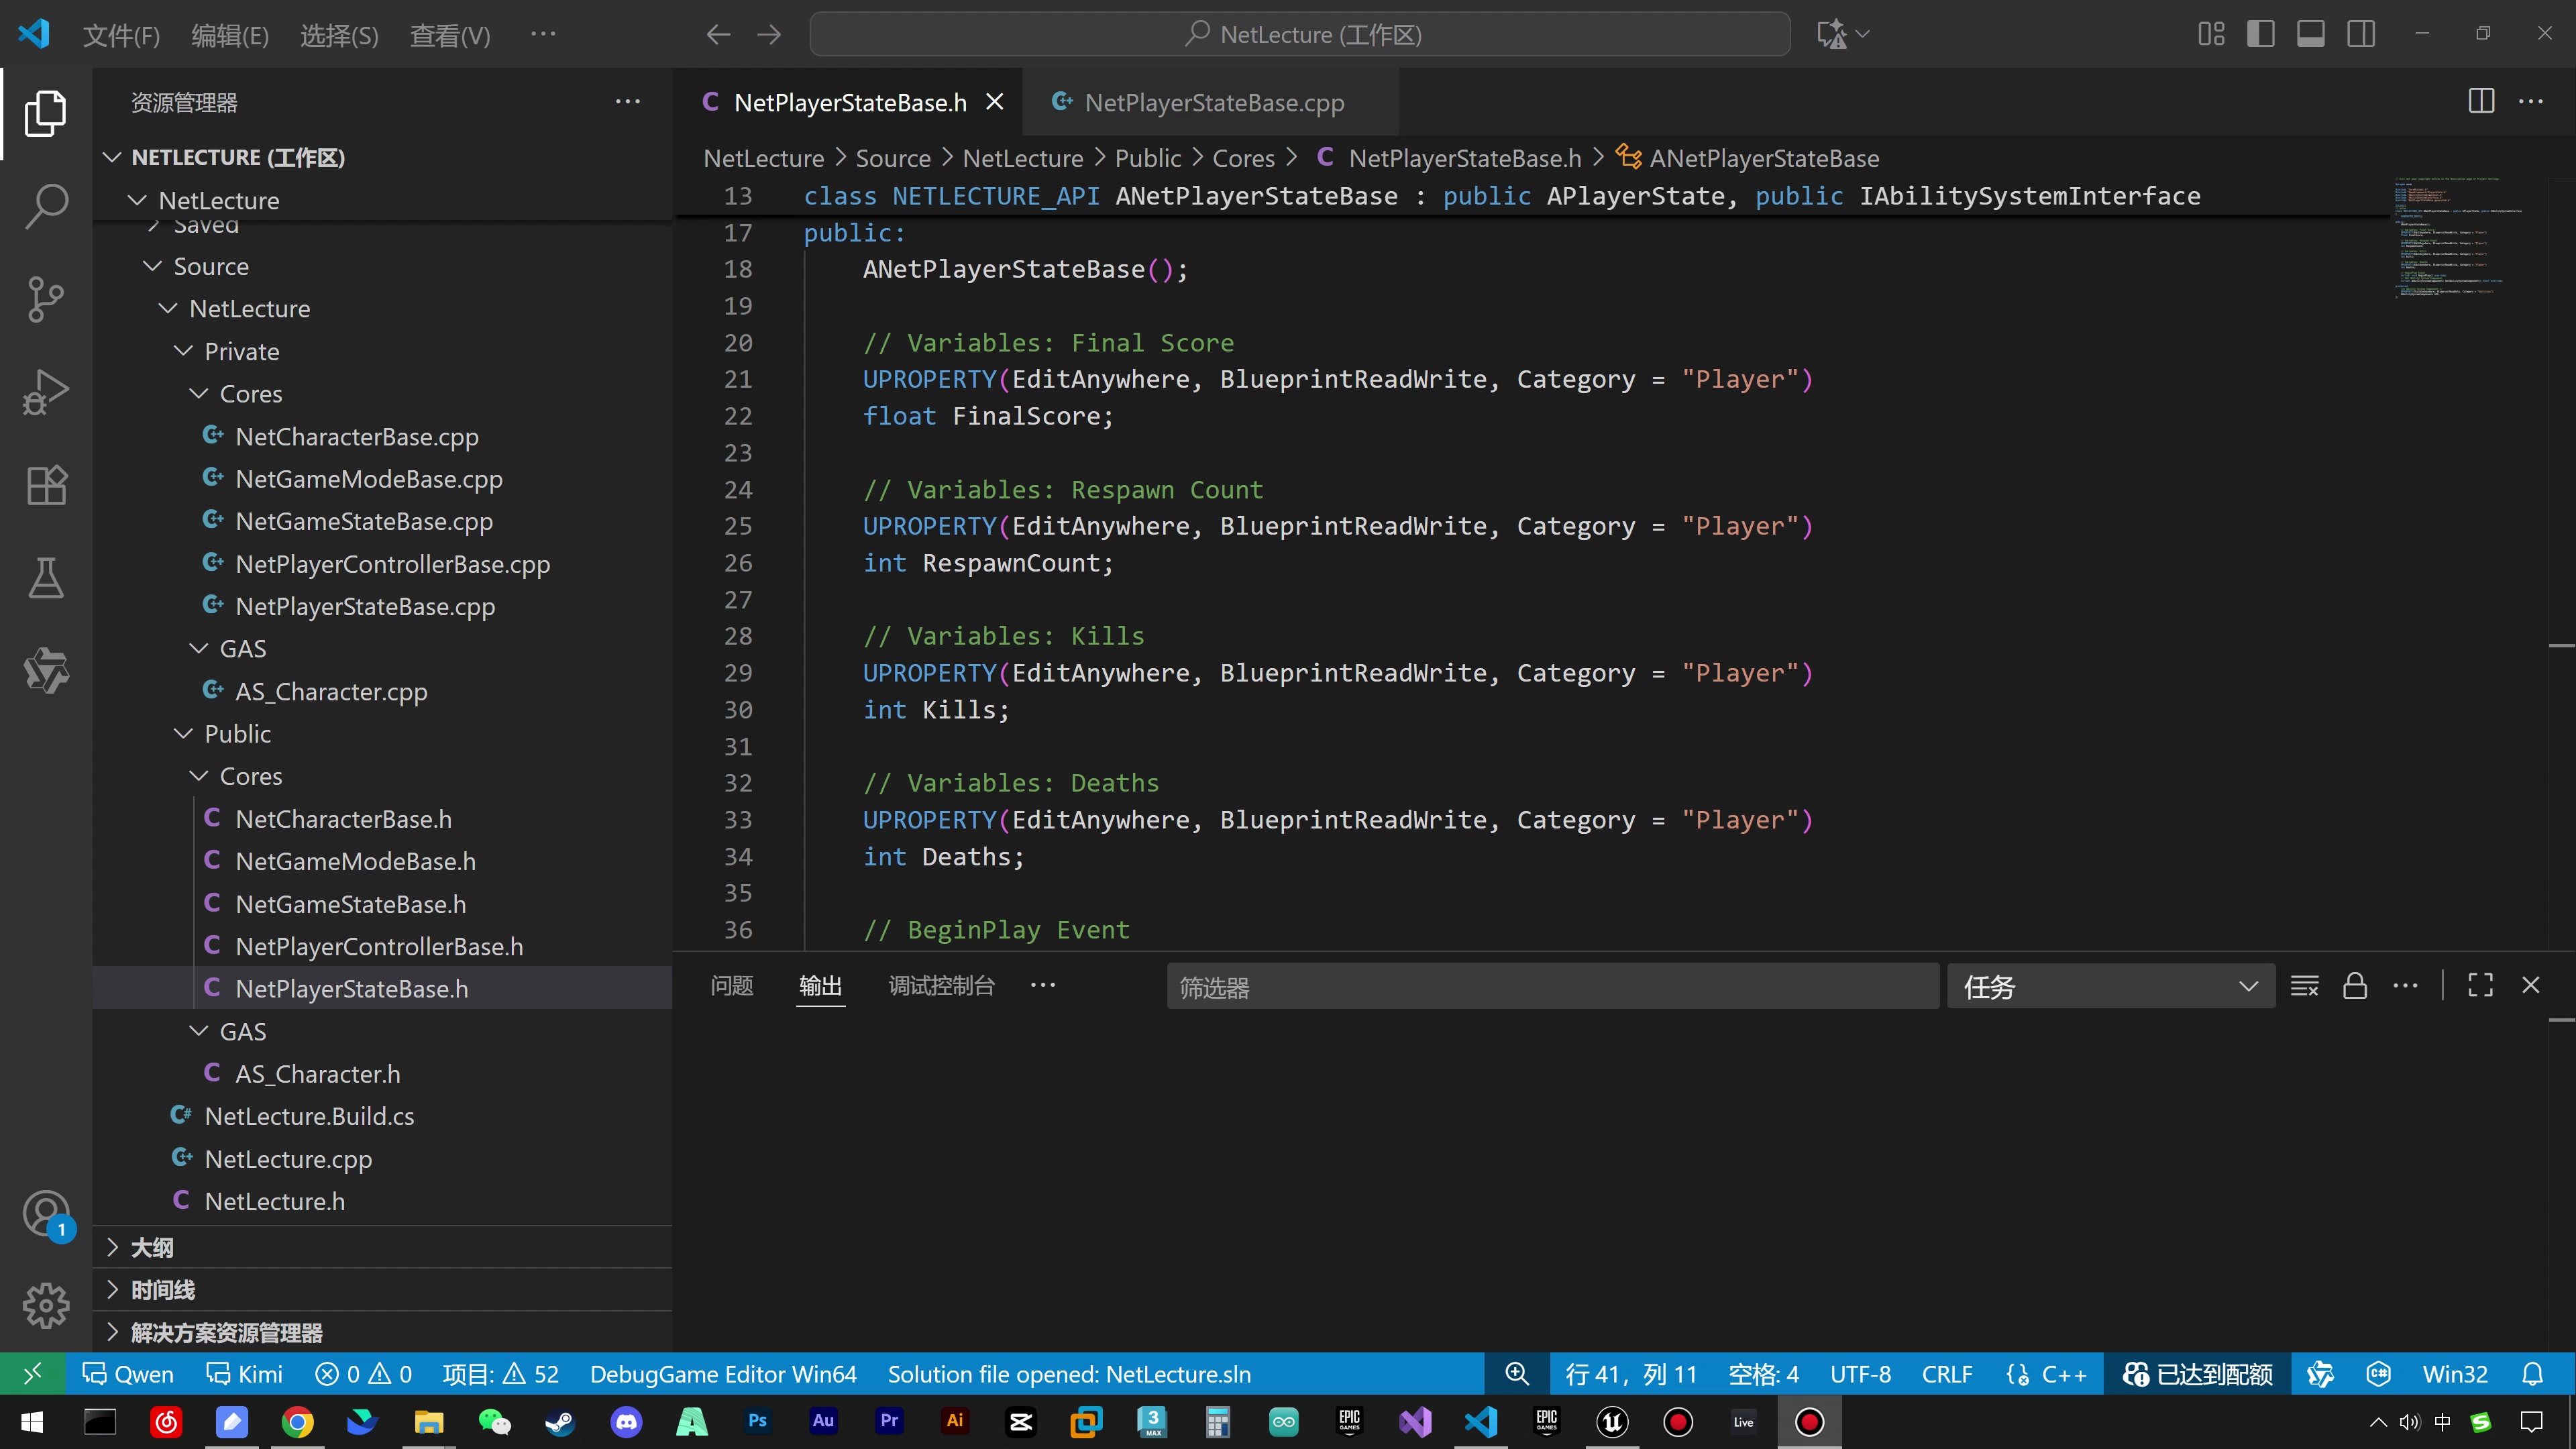The height and width of the screenshot is (1449, 2576).
Task: Change the UTF-8 encoding setting
Action: tap(1860, 1374)
